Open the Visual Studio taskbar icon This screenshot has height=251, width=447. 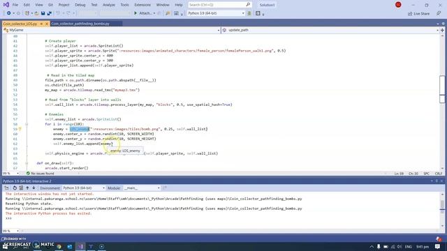click(80, 246)
